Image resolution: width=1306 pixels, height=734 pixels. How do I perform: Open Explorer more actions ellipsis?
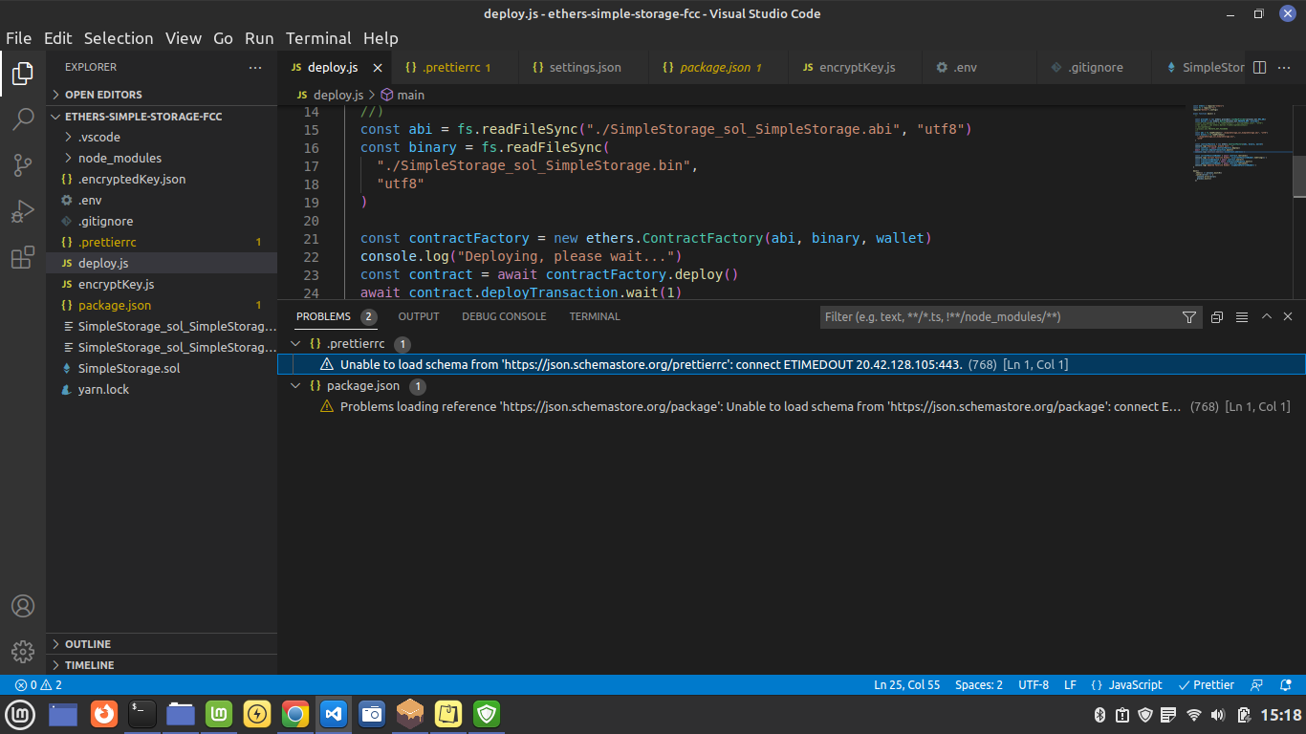point(254,68)
